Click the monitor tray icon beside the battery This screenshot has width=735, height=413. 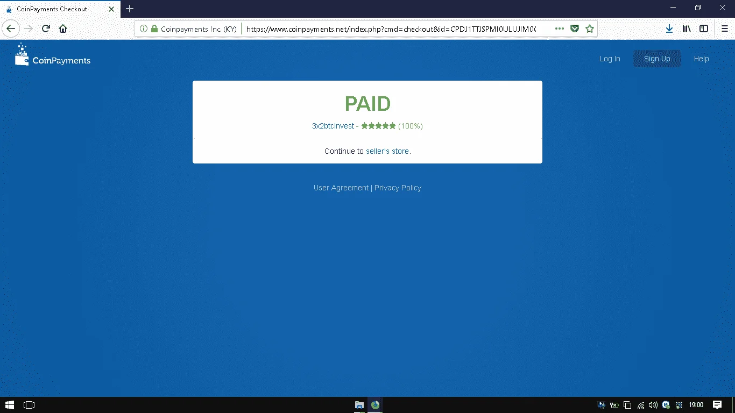tap(602, 405)
